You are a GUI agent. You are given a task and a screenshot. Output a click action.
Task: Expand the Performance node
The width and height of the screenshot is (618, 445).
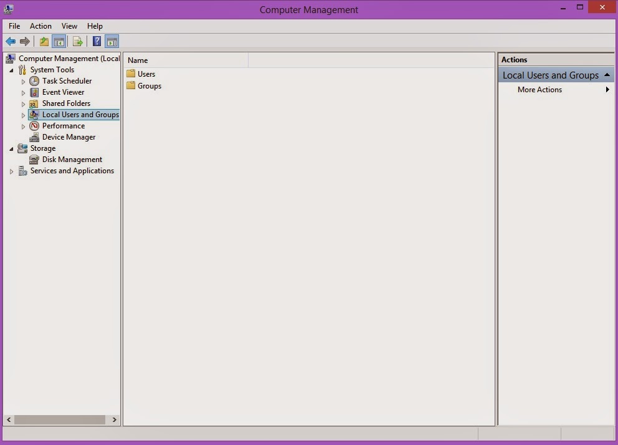click(23, 127)
